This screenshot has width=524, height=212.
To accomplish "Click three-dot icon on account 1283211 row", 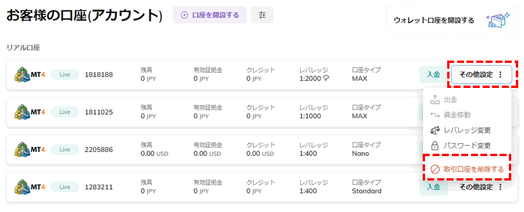I will (x=500, y=187).
